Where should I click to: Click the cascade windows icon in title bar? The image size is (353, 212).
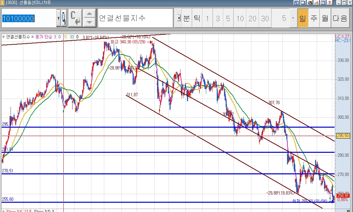click(x=303, y=3)
